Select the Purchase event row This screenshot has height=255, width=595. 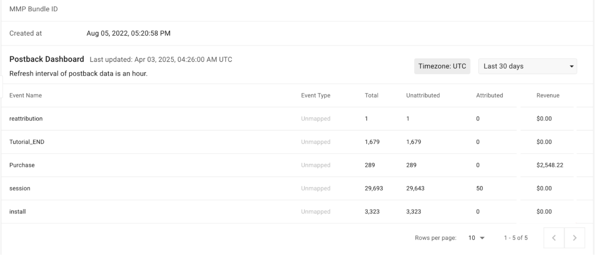(22, 165)
